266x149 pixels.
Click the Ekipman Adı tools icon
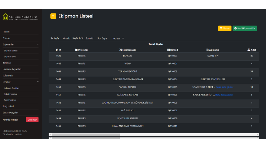pos(120,50)
